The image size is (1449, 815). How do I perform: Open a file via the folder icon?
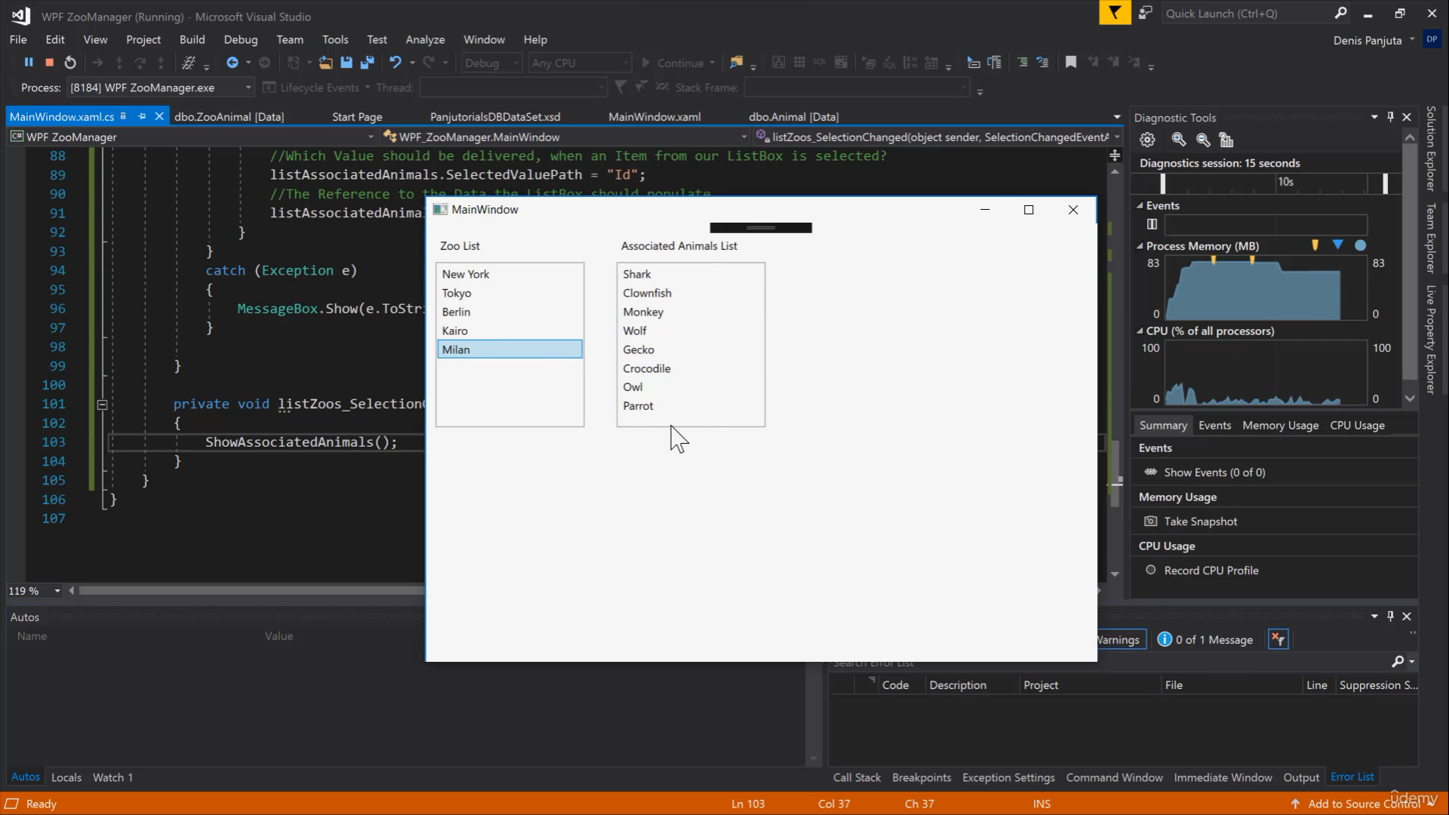click(x=325, y=63)
